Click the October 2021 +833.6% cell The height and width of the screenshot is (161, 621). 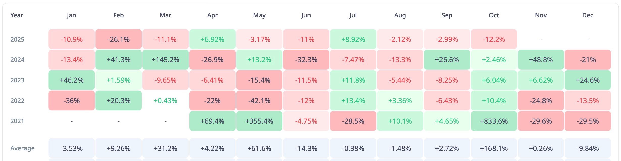click(494, 121)
